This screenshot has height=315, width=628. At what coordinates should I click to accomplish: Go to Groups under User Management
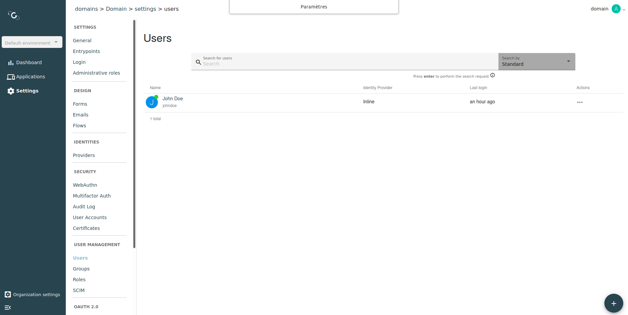tap(81, 269)
